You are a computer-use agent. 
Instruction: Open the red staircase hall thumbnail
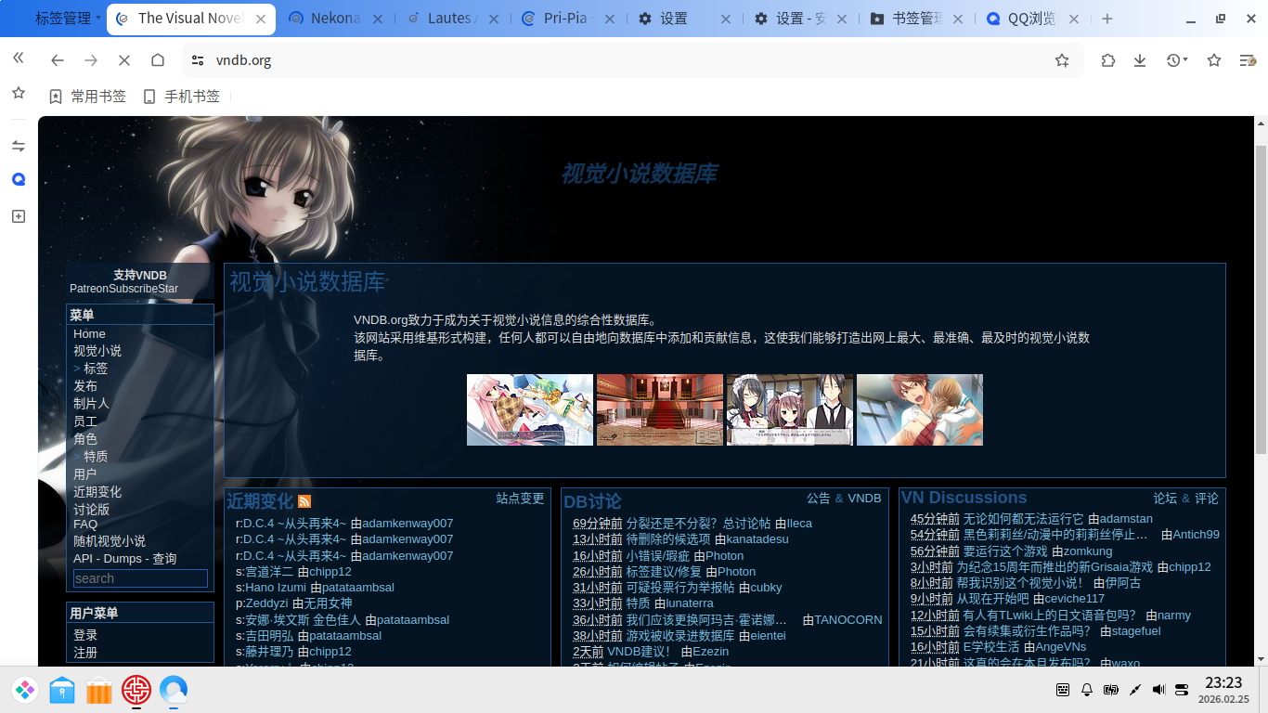tap(660, 410)
